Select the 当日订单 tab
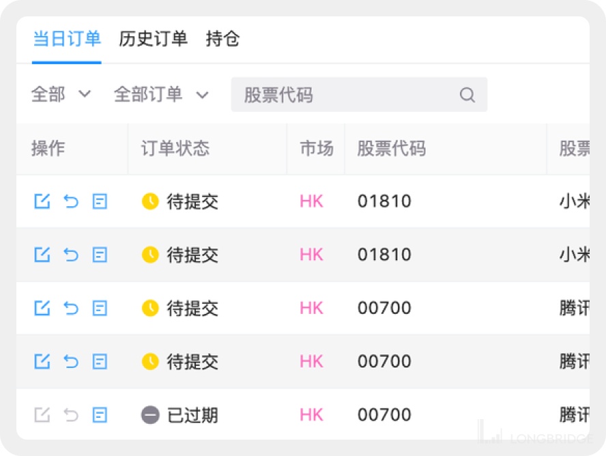Screen dimensions: 606x456 click(67, 39)
